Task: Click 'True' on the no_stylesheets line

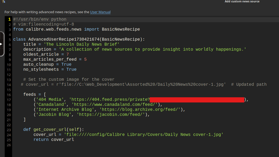Action: (71, 69)
